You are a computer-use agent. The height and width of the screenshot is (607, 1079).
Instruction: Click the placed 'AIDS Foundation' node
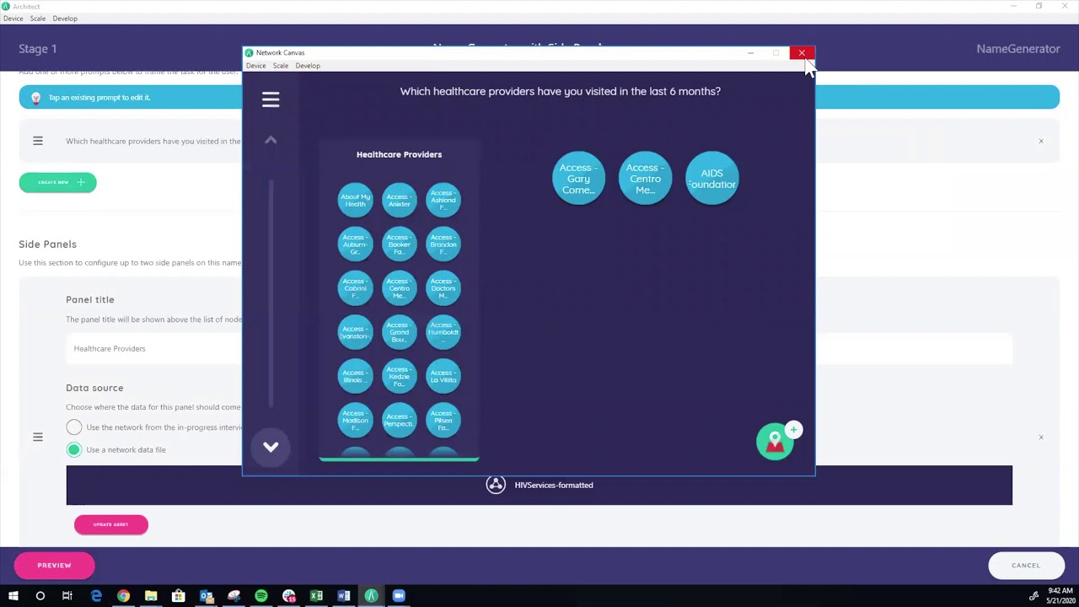712,179
